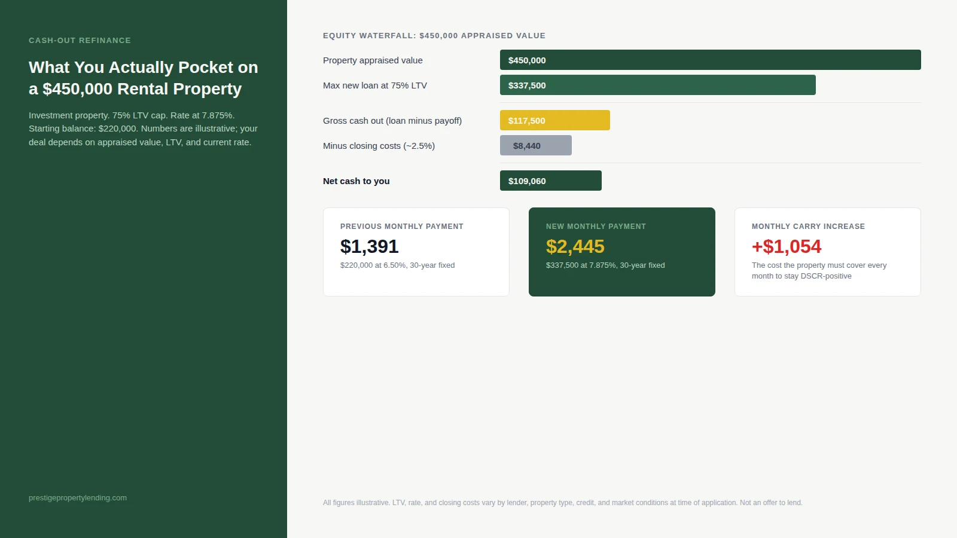
Task: Click the yellow $117,500 gross cash out bar
Action: (555, 120)
